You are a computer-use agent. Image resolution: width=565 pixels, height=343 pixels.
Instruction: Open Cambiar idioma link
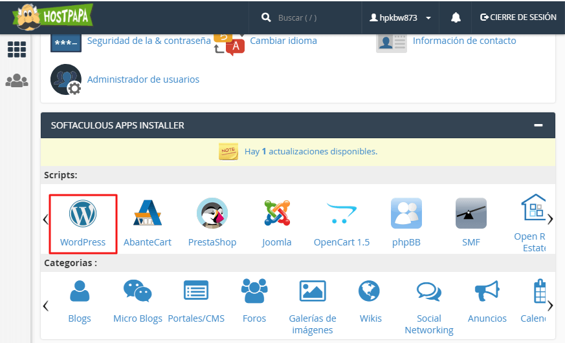(283, 41)
